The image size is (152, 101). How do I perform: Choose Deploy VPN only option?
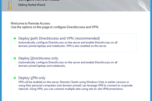point(32,78)
